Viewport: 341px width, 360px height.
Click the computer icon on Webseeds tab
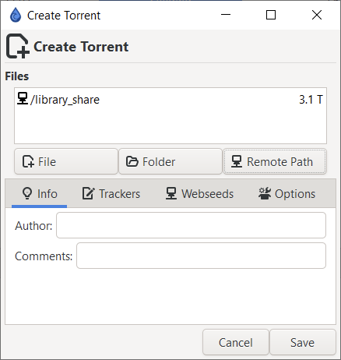point(171,194)
